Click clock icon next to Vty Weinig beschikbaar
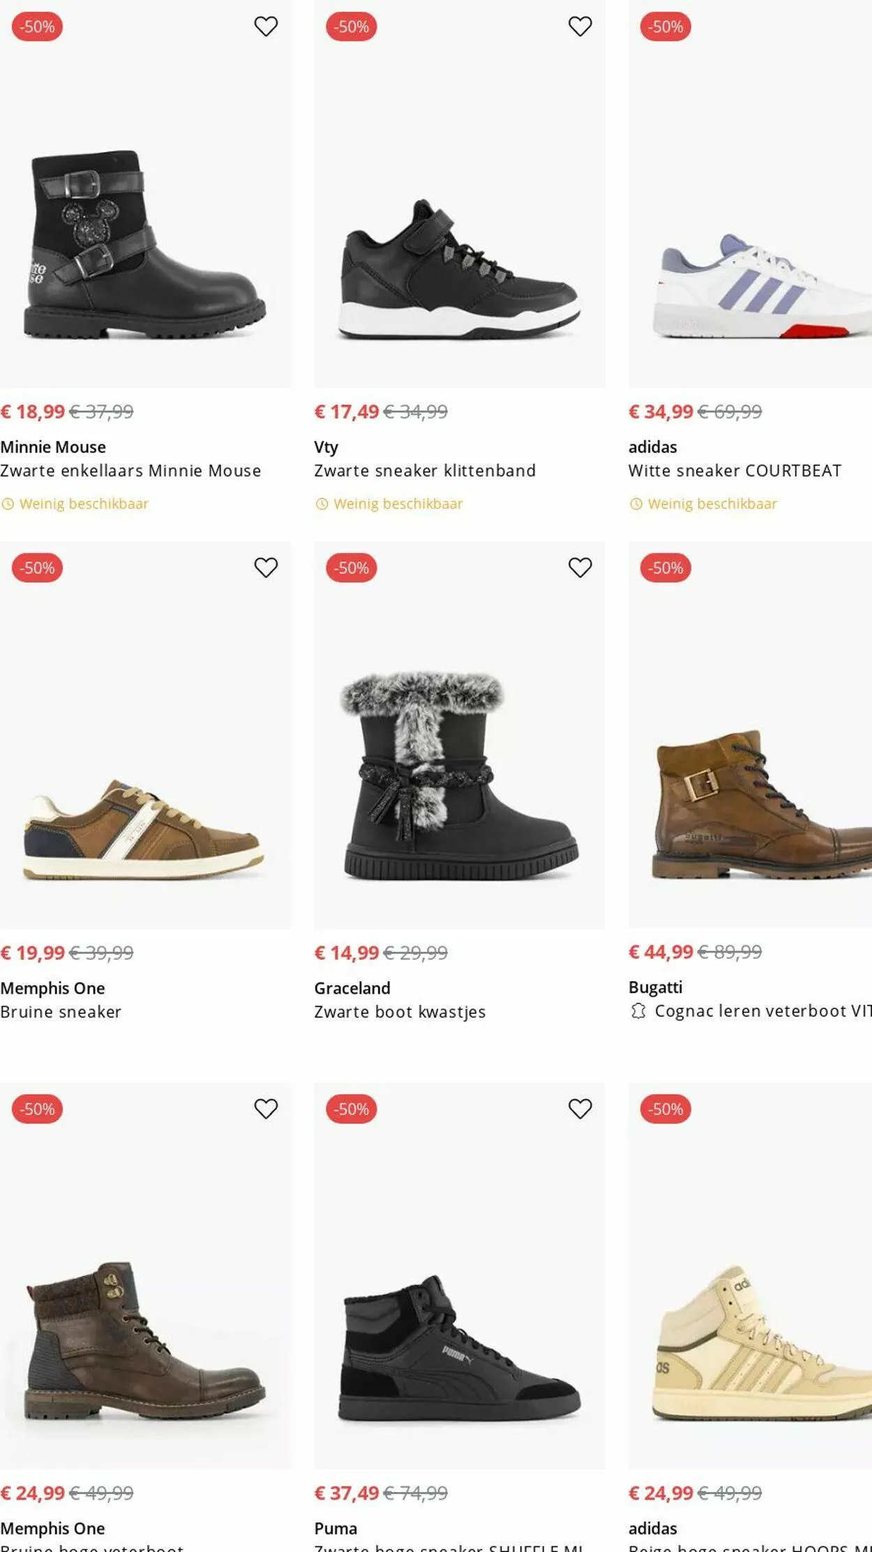The height and width of the screenshot is (1552, 872). pyautogui.click(x=322, y=504)
